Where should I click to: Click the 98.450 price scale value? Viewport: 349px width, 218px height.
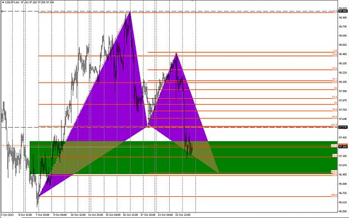[343, 54]
